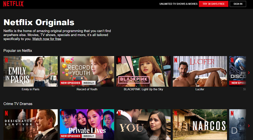This screenshot has height=140, width=253.
Task: Click Netflix N icon on BLACKPINK card
Action: click(x=119, y=60)
